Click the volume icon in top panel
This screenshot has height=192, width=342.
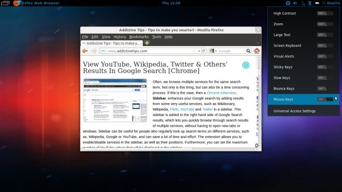coord(295,3)
